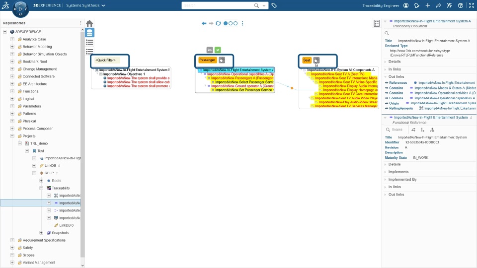Select the Passenger filter tag
Viewport: 477px width, 268px height.
(207, 60)
